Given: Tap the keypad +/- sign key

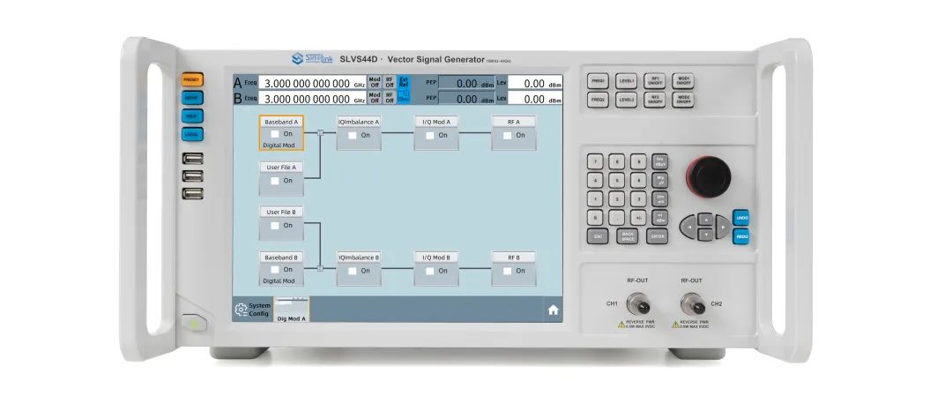Looking at the screenshot, I should coord(638,218).
